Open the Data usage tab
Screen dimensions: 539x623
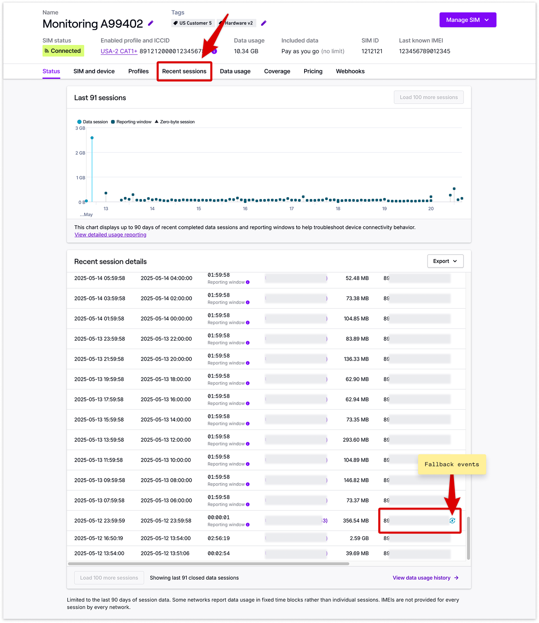(x=235, y=71)
